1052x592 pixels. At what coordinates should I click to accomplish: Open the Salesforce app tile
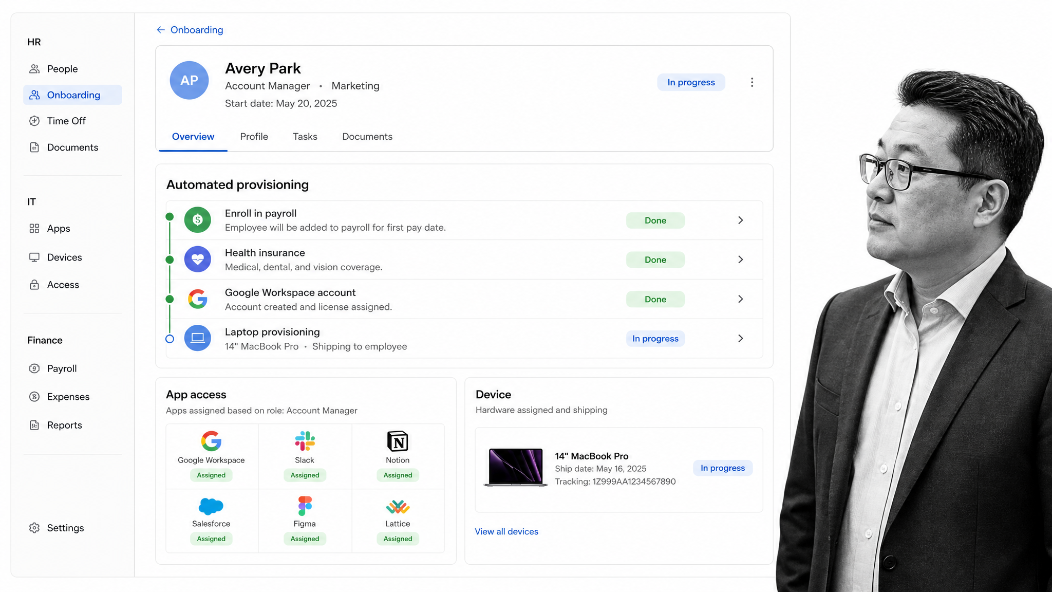pos(212,521)
